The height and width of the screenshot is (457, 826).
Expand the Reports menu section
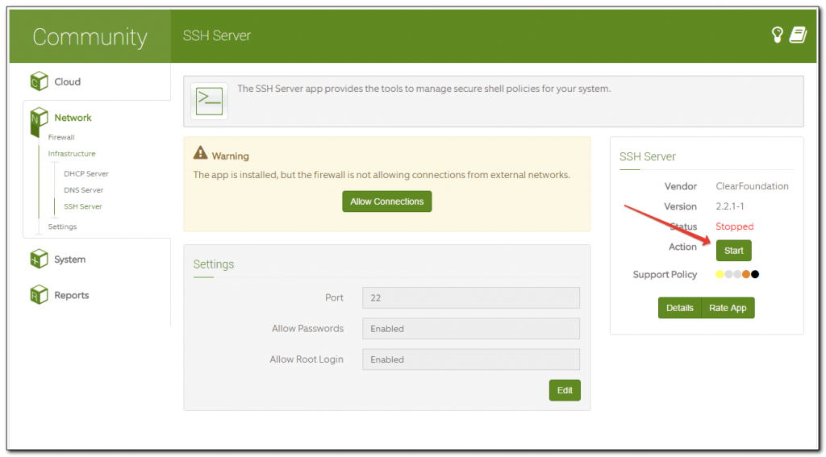tap(72, 296)
